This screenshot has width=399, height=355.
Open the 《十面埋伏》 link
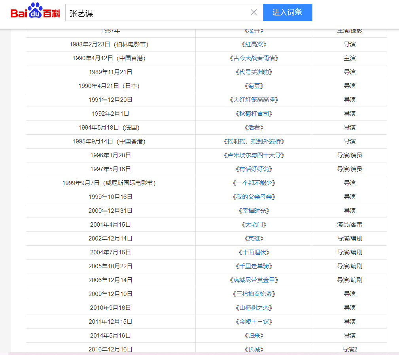pos(254,252)
